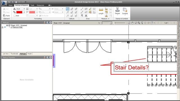180x101 pixels.
Task: Switch to the Thumbnails tab
Action: coord(14,54)
